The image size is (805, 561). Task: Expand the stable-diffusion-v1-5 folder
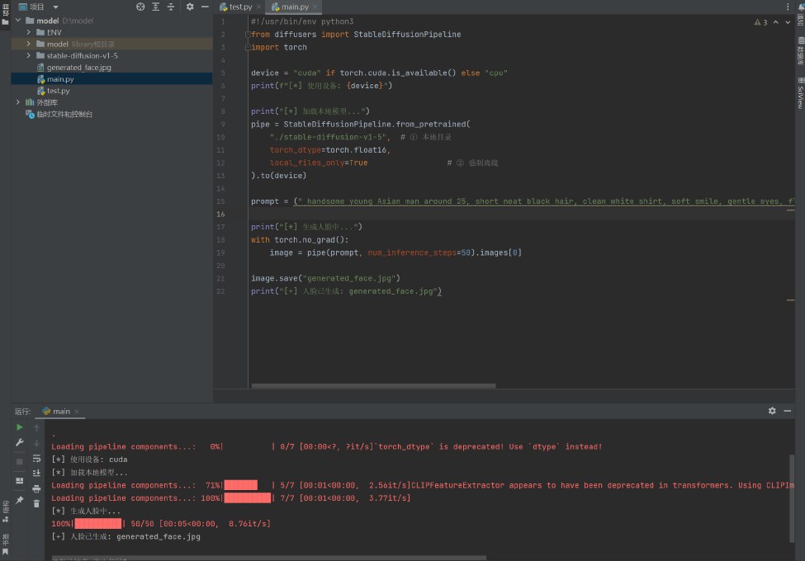pos(29,55)
